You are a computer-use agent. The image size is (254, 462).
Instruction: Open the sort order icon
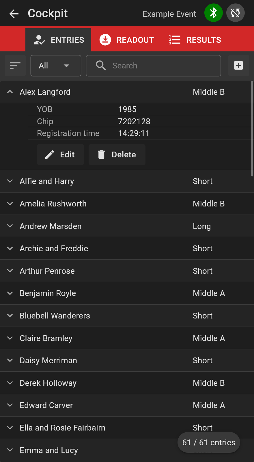pos(15,66)
